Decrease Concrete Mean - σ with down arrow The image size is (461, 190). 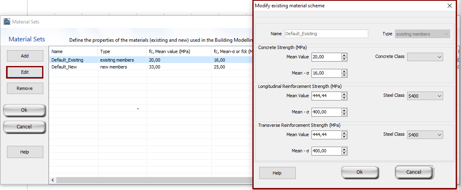pyautogui.click(x=344, y=75)
